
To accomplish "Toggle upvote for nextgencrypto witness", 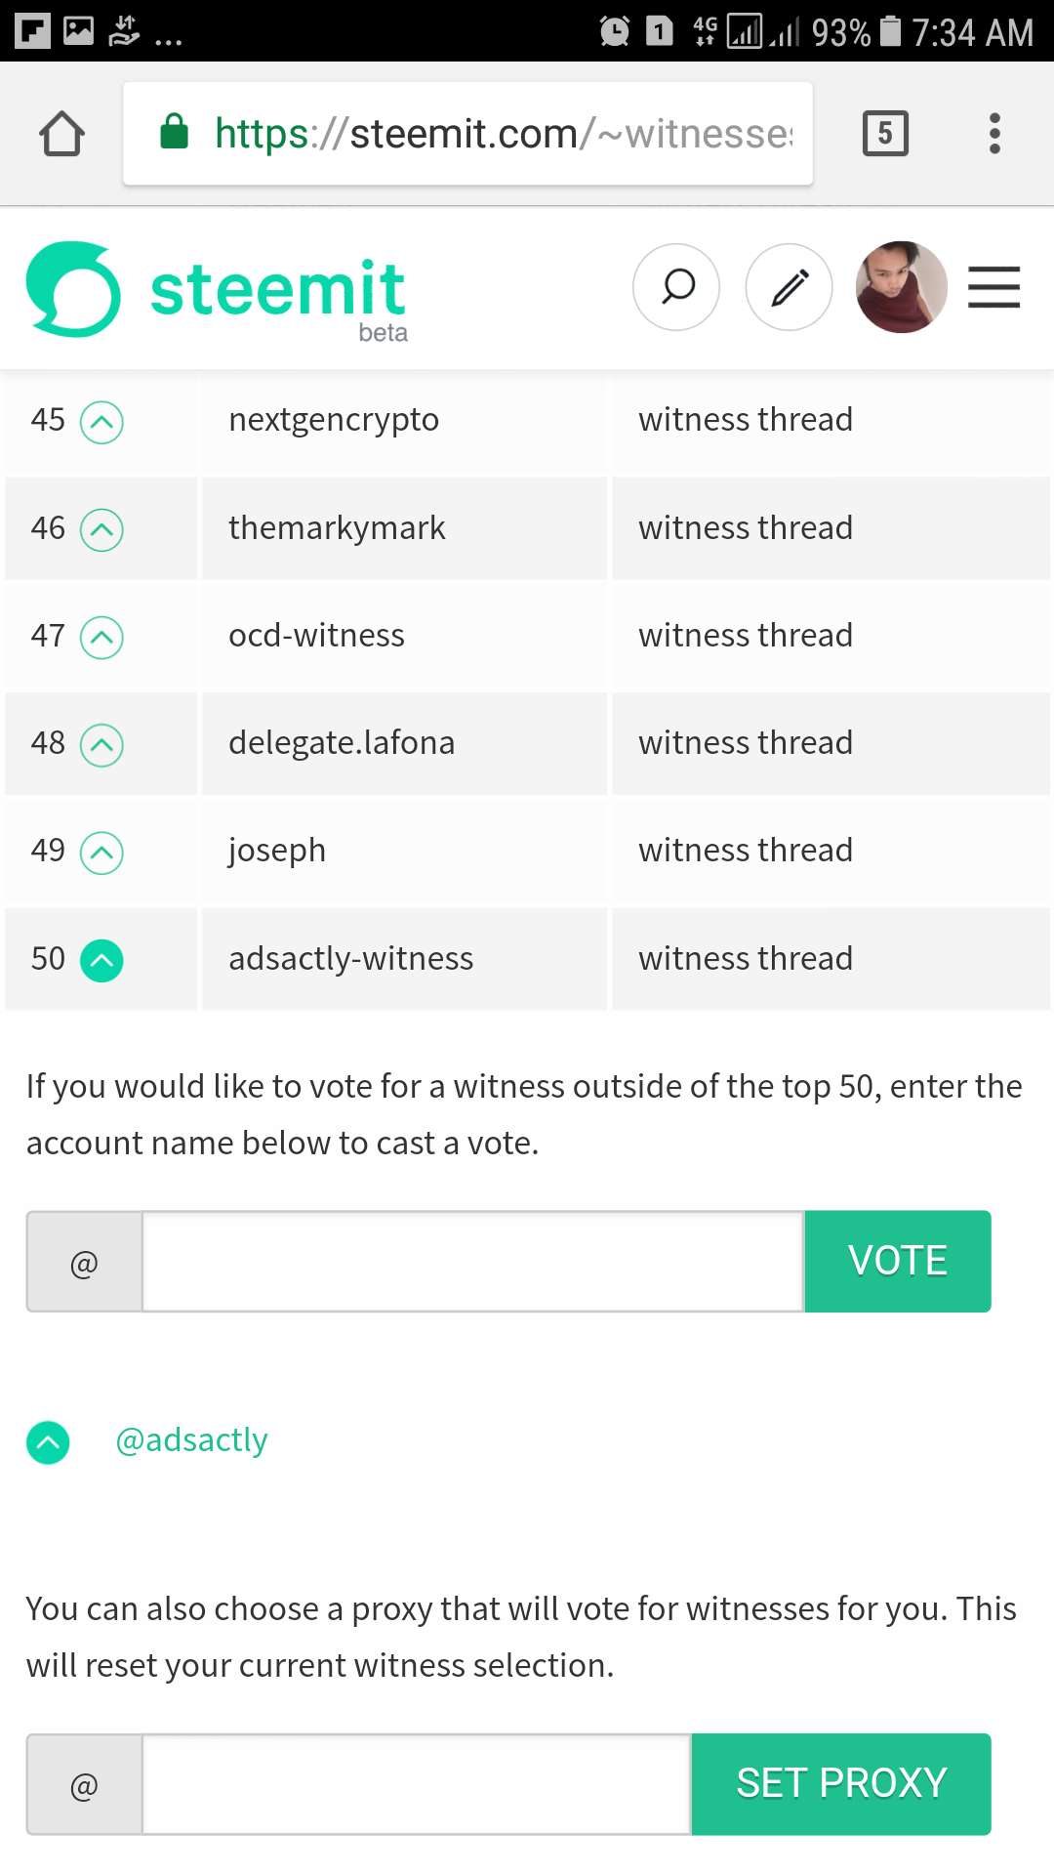I will pos(101,423).
